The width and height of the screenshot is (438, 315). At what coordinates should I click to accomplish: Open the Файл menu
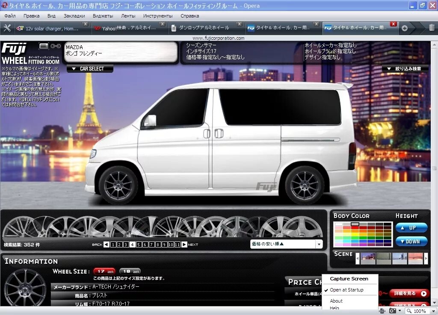10,16
